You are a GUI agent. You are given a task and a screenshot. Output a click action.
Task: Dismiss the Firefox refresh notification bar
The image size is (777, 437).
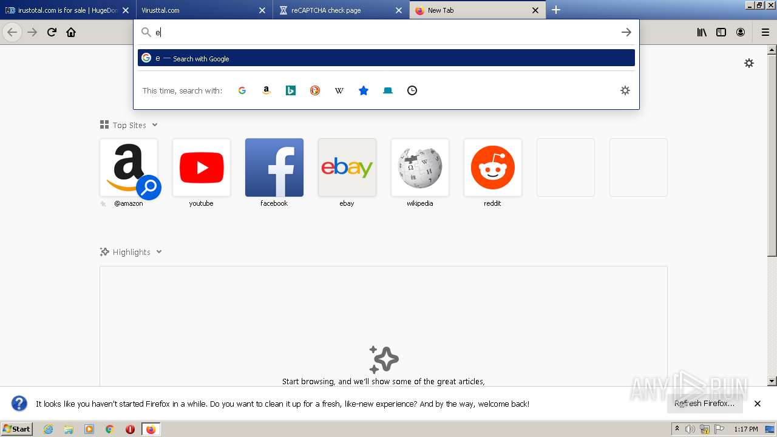click(758, 404)
